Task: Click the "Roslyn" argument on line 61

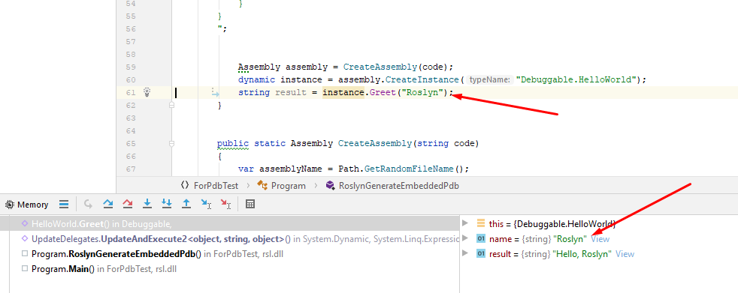Action: click(x=422, y=92)
